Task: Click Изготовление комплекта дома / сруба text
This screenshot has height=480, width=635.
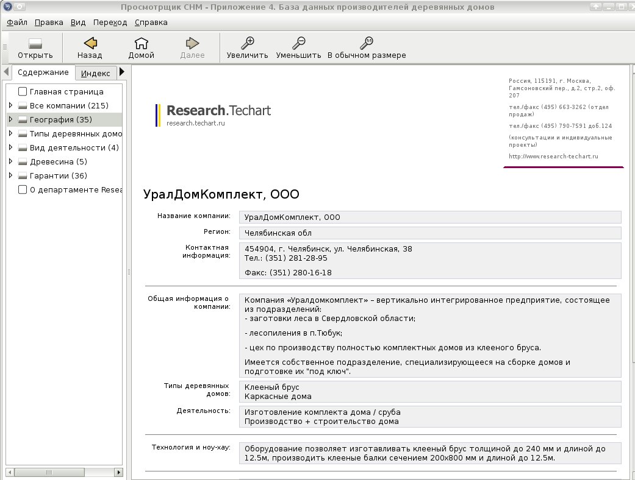Action: [322, 412]
